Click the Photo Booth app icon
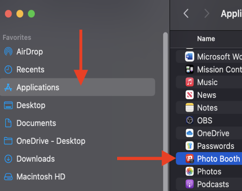The height and width of the screenshot is (191, 242). [x=190, y=159]
